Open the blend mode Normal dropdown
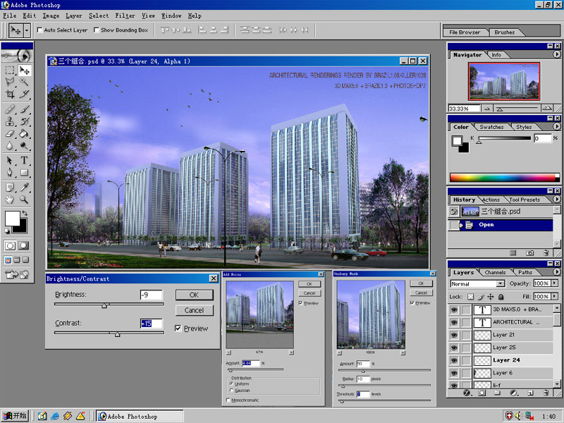Image resolution: width=564 pixels, height=423 pixels. pos(501,284)
